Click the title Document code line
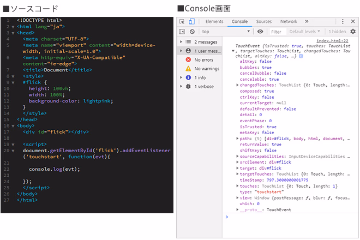This screenshot has width=360, height=240. click(57, 70)
